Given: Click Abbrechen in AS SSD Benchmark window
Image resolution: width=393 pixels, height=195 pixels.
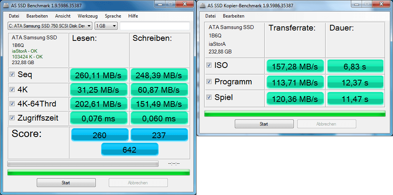Looking at the screenshot, I should point(138,183).
